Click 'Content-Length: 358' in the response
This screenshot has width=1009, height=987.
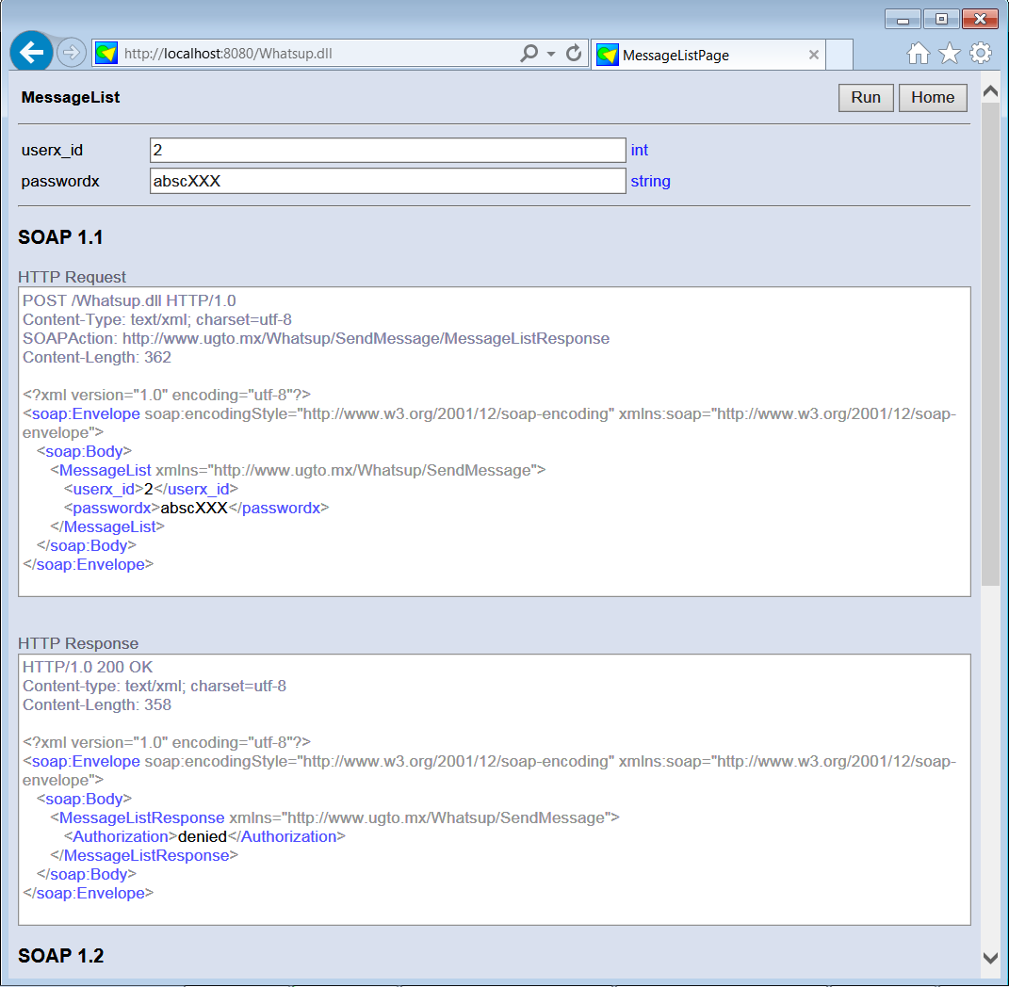(x=97, y=704)
